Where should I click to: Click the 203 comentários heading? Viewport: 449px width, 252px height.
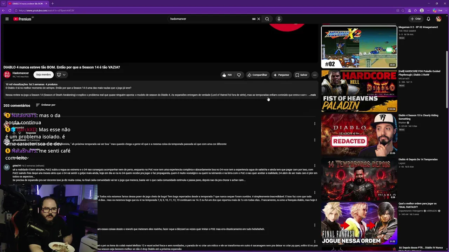coord(17,105)
